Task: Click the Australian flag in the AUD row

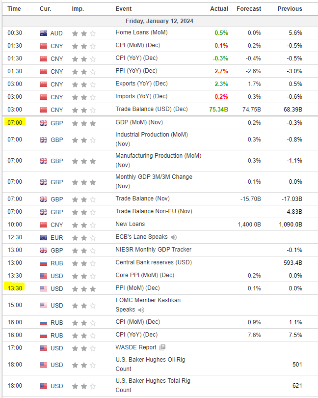Action: pos(44,33)
